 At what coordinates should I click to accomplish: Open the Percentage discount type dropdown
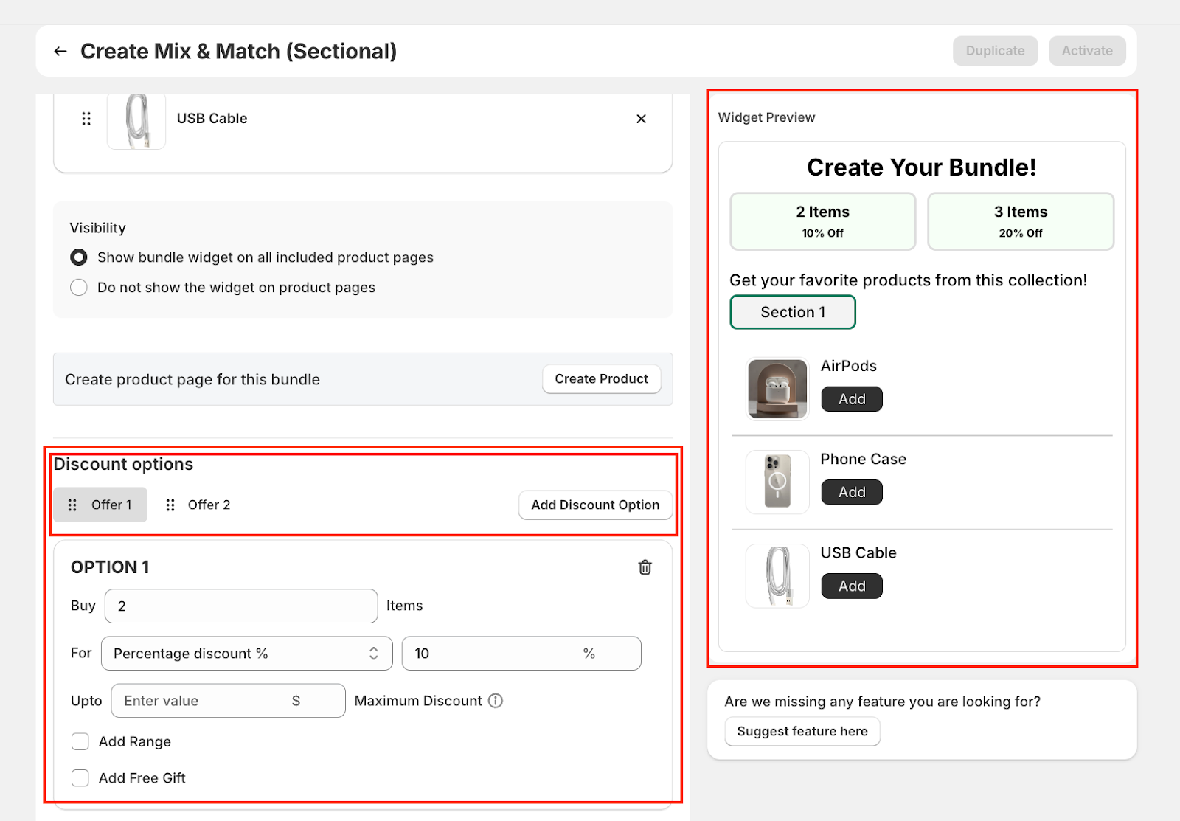[246, 654]
